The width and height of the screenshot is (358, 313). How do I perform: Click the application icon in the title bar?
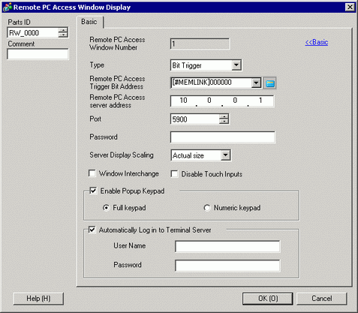pyautogui.click(x=7, y=7)
